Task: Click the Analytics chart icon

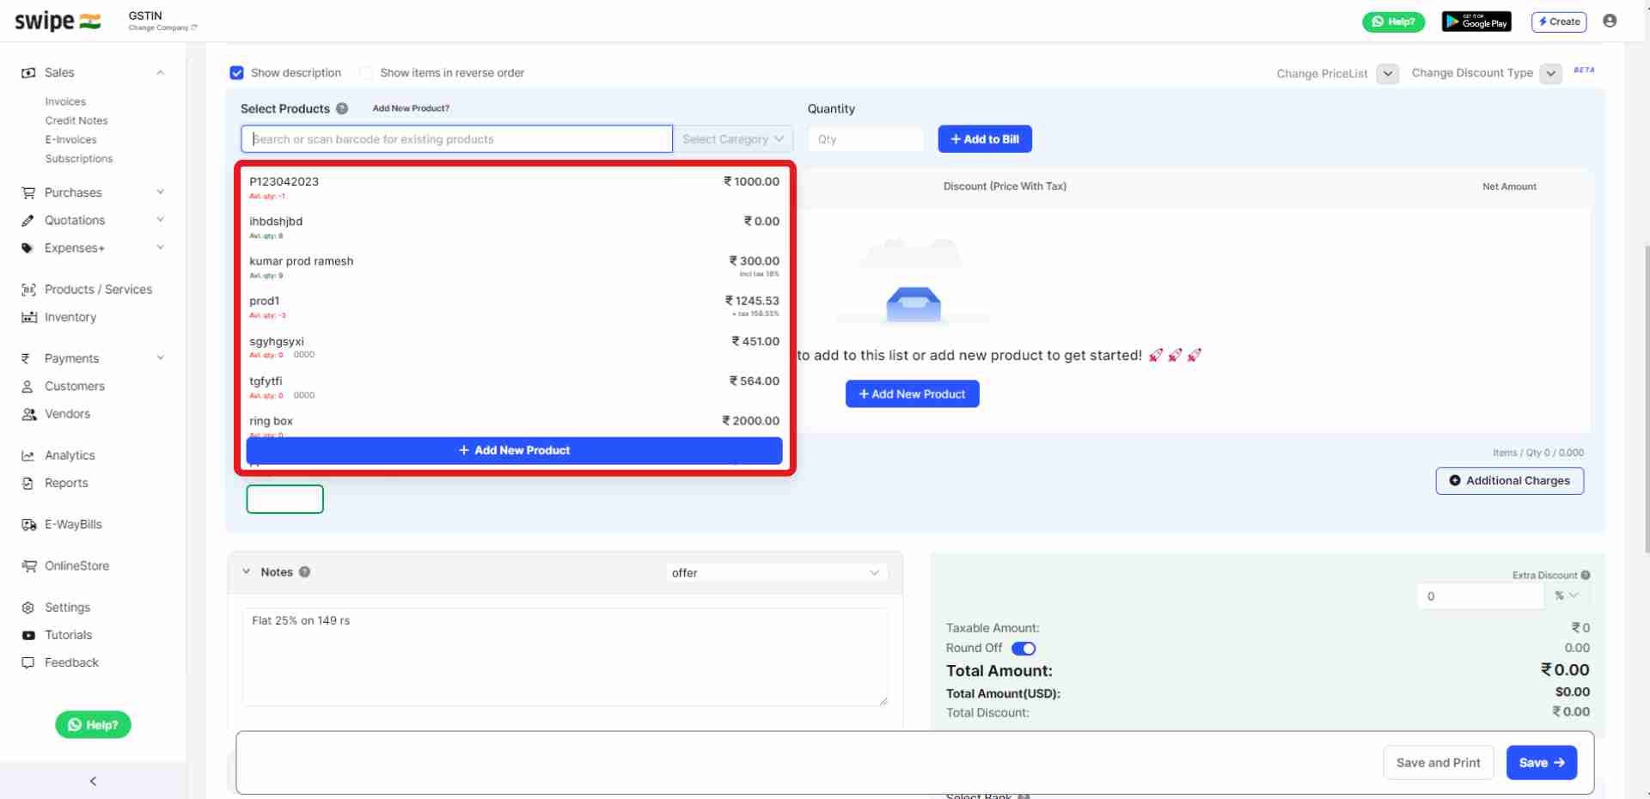Action: [x=28, y=455]
